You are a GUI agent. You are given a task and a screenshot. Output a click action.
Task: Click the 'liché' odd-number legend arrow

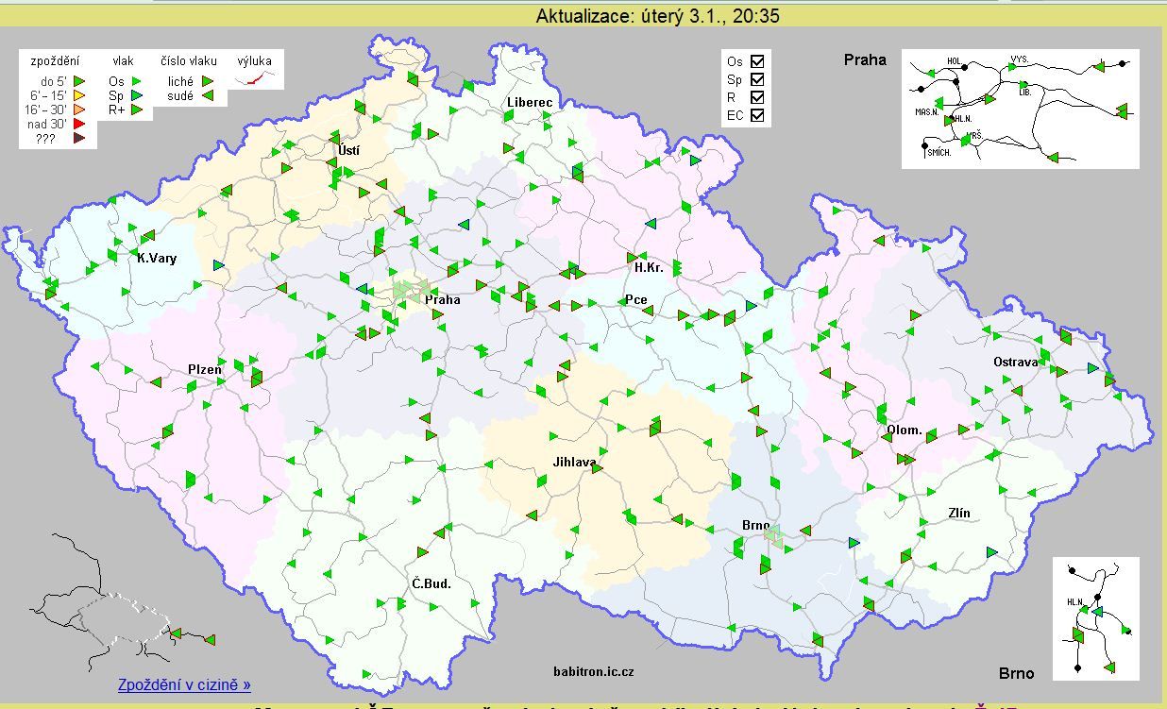pyautogui.click(x=208, y=81)
